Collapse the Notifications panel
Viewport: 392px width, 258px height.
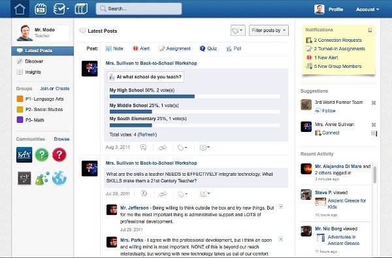(x=370, y=30)
